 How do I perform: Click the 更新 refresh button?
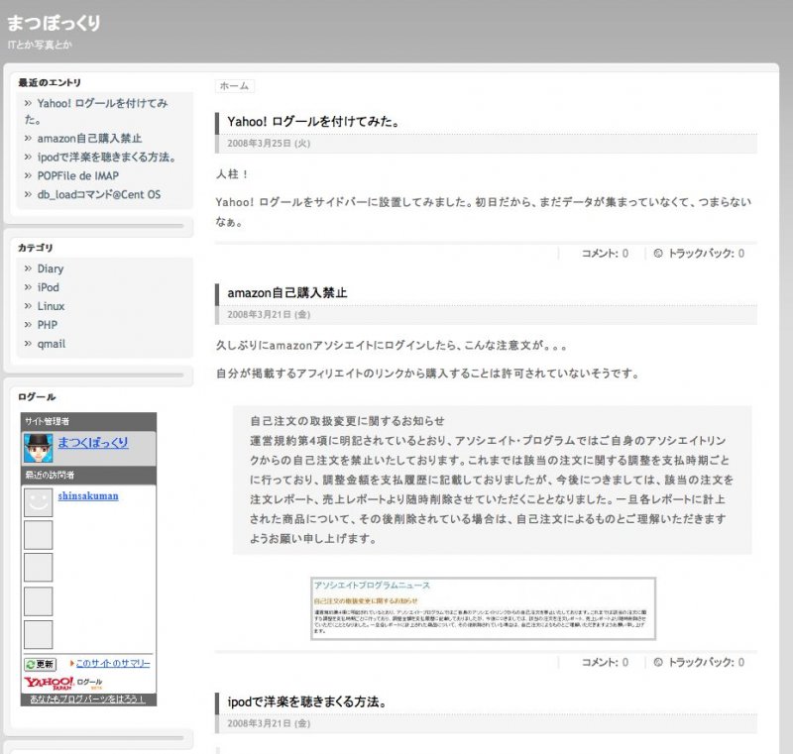(x=40, y=664)
